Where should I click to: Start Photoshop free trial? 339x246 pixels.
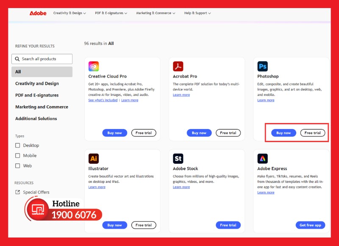tap(313, 133)
